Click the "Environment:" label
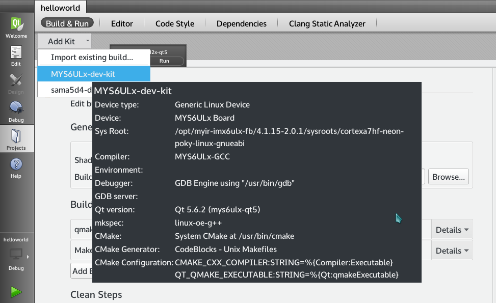Image resolution: width=496 pixels, height=303 pixels. 119,170
